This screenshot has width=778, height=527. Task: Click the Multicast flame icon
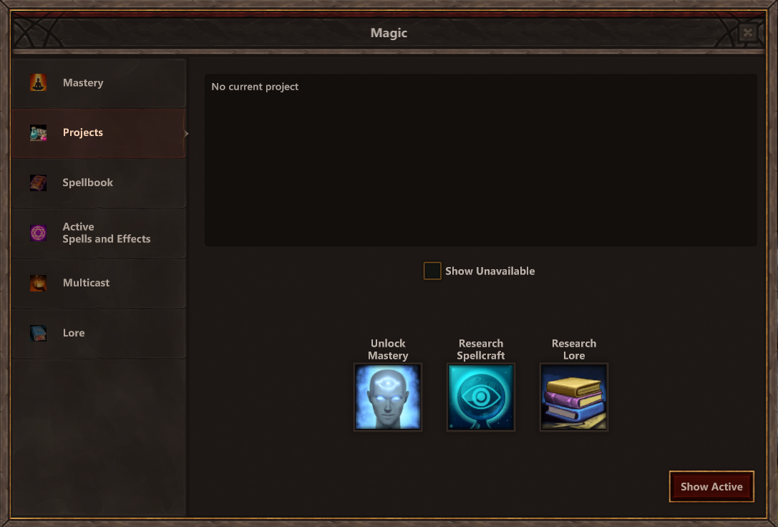tap(38, 283)
